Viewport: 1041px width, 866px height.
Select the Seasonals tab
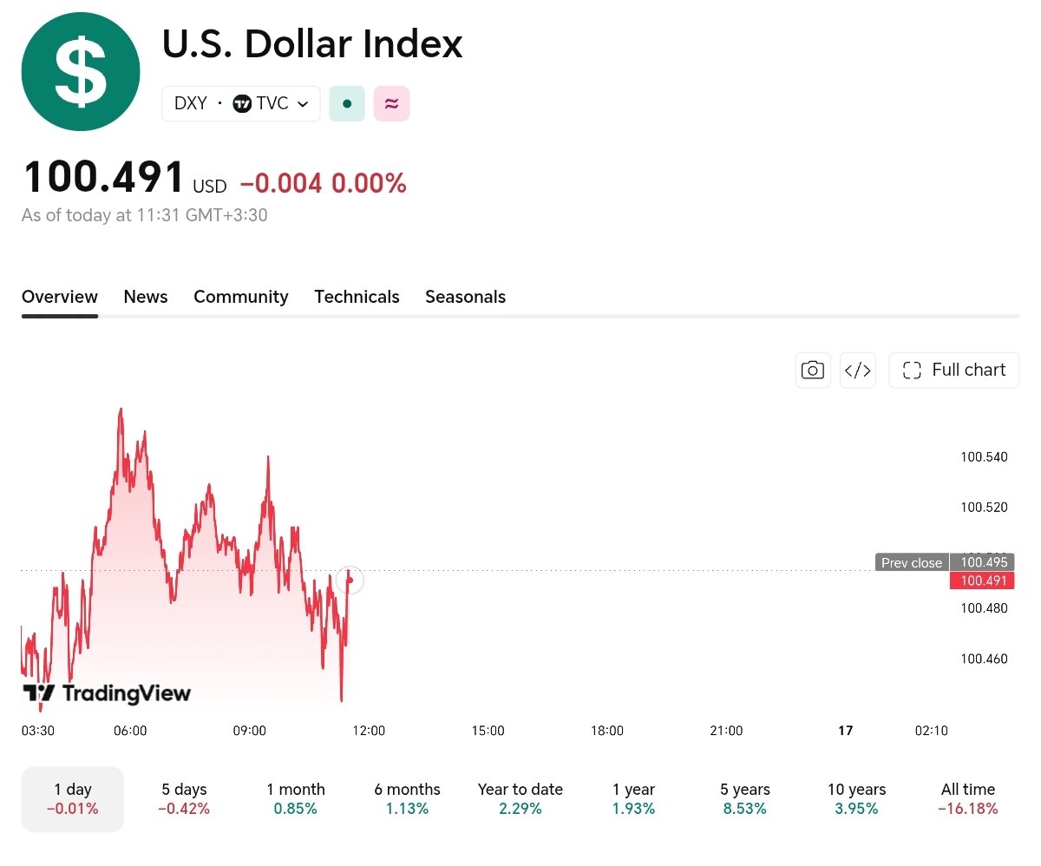click(x=465, y=297)
